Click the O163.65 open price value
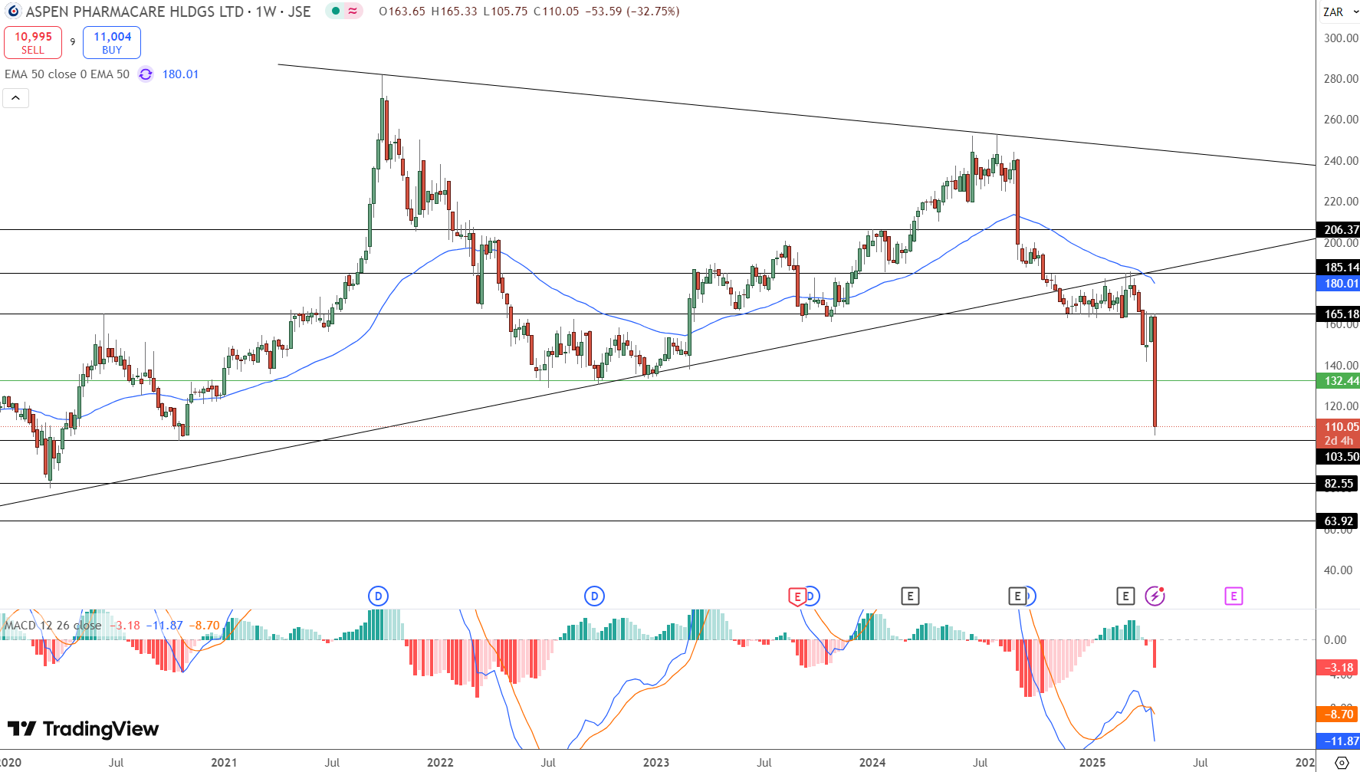1360x772 pixels. [402, 11]
